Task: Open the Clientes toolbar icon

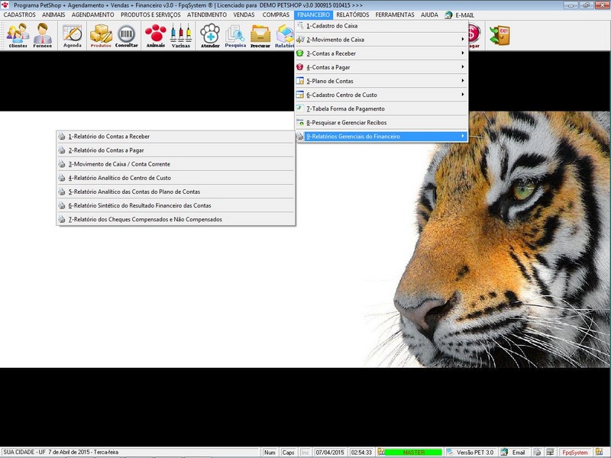Action: (18, 35)
